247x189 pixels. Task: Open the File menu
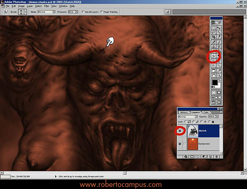tap(7, 6)
